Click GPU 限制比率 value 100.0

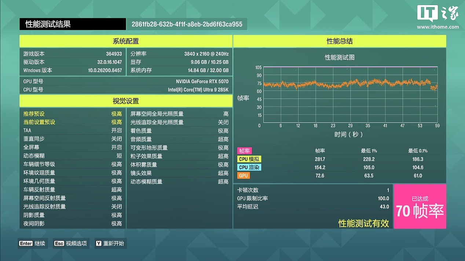click(x=384, y=198)
